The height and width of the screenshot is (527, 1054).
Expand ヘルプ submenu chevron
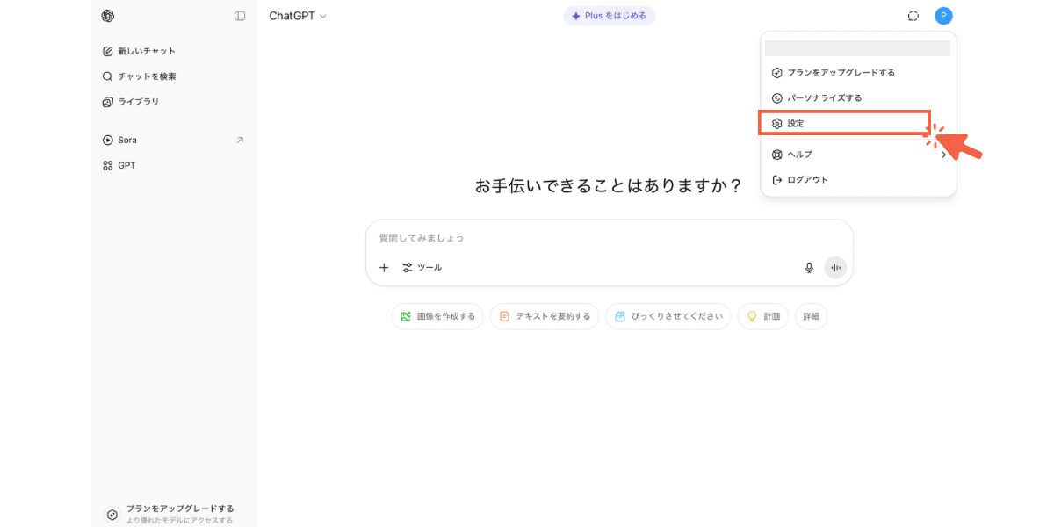pyautogui.click(x=944, y=155)
